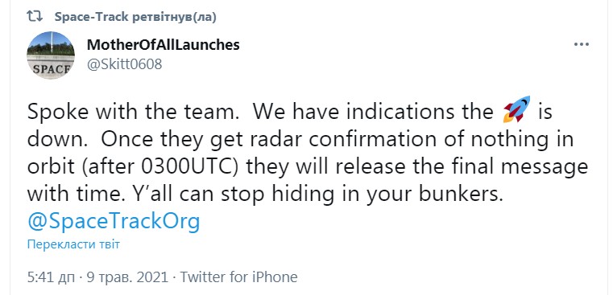Select the 0300UTC text in tweet

[191, 167]
